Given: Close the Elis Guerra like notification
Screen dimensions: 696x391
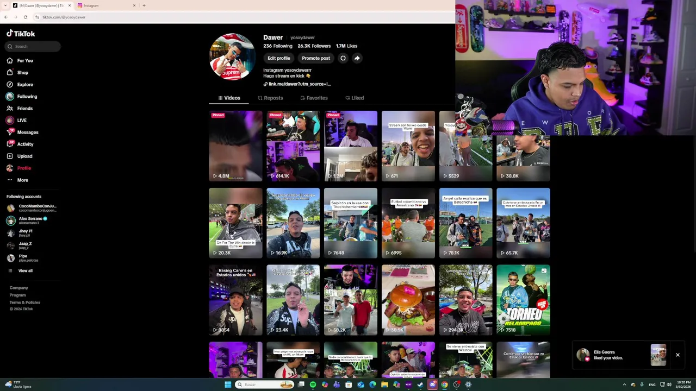Looking at the screenshot, I should 678,355.
